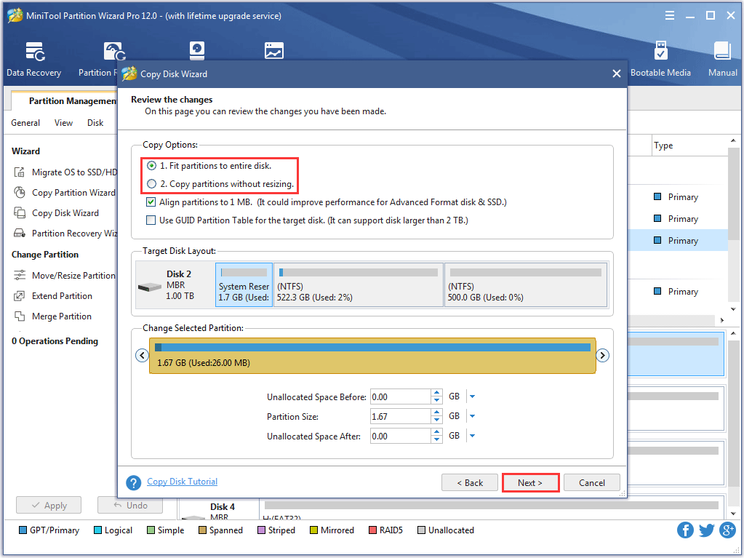Click Partition Size input field
The height and width of the screenshot is (558, 744).
pos(401,417)
